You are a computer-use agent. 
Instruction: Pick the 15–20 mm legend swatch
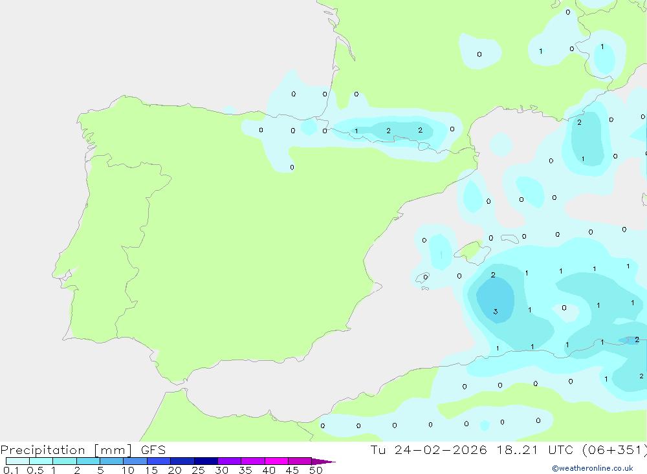(159, 461)
